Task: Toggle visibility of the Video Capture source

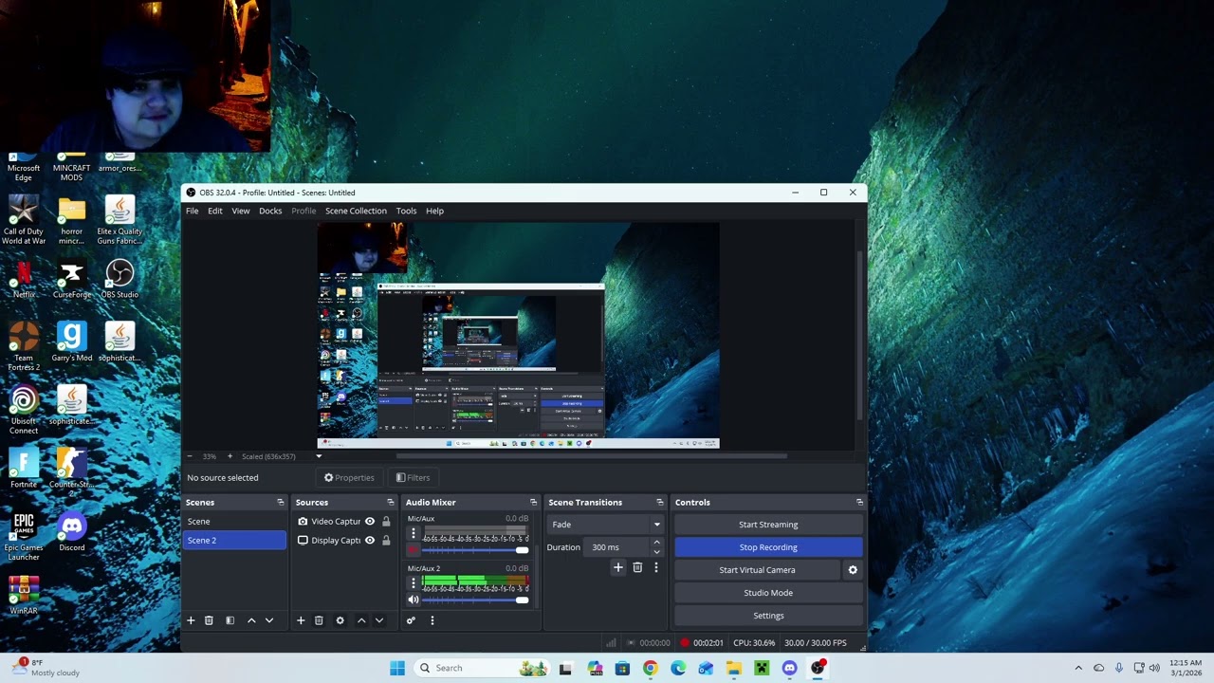Action: click(370, 522)
